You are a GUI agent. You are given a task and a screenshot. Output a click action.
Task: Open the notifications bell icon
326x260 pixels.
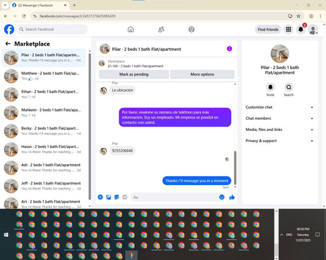pyautogui.click(x=301, y=29)
